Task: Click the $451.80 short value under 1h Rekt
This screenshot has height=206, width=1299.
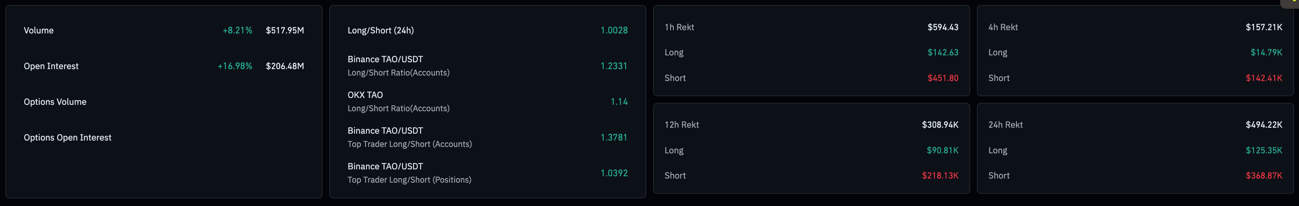Action: tap(943, 78)
